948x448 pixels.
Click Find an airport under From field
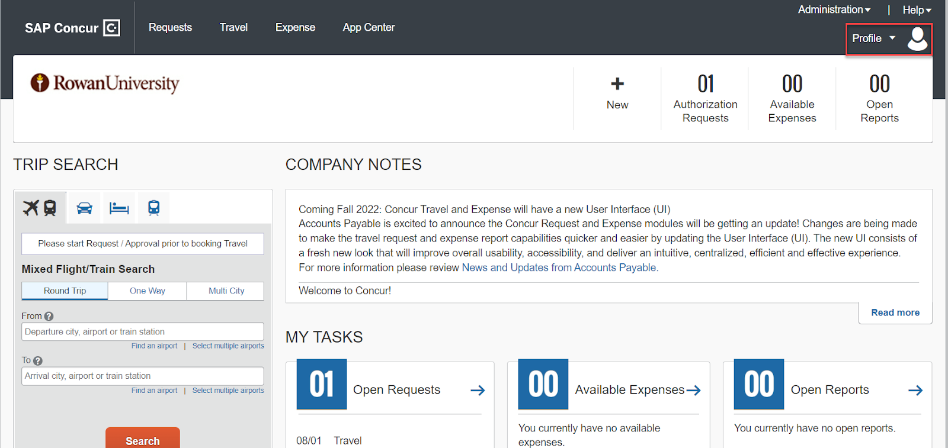pyautogui.click(x=154, y=346)
